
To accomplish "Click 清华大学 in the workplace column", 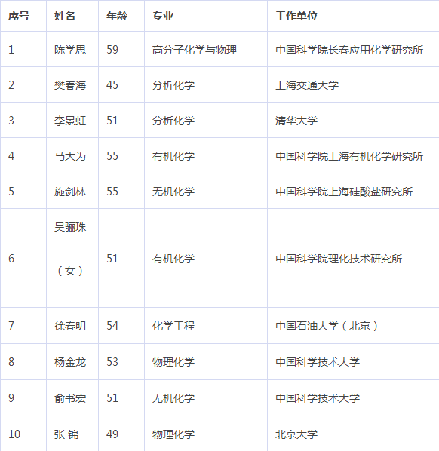I will 296,121.
